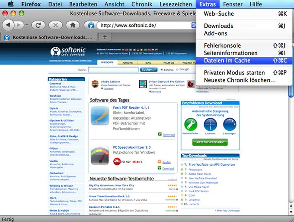The height and width of the screenshot is (222, 294).
Task: Select Dateien im Cache menu entry
Action: [x=244, y=61]
